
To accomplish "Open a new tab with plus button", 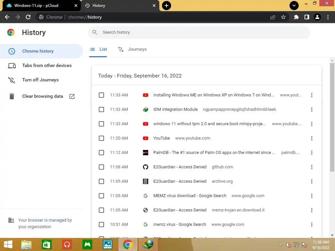I will point(167,6).
